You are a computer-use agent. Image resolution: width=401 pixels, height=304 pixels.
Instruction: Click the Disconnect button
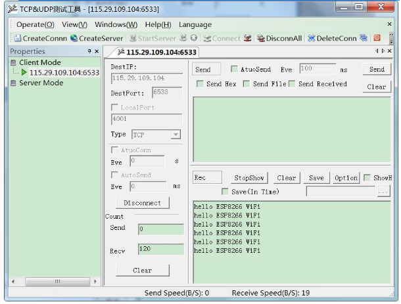[143, 203]
